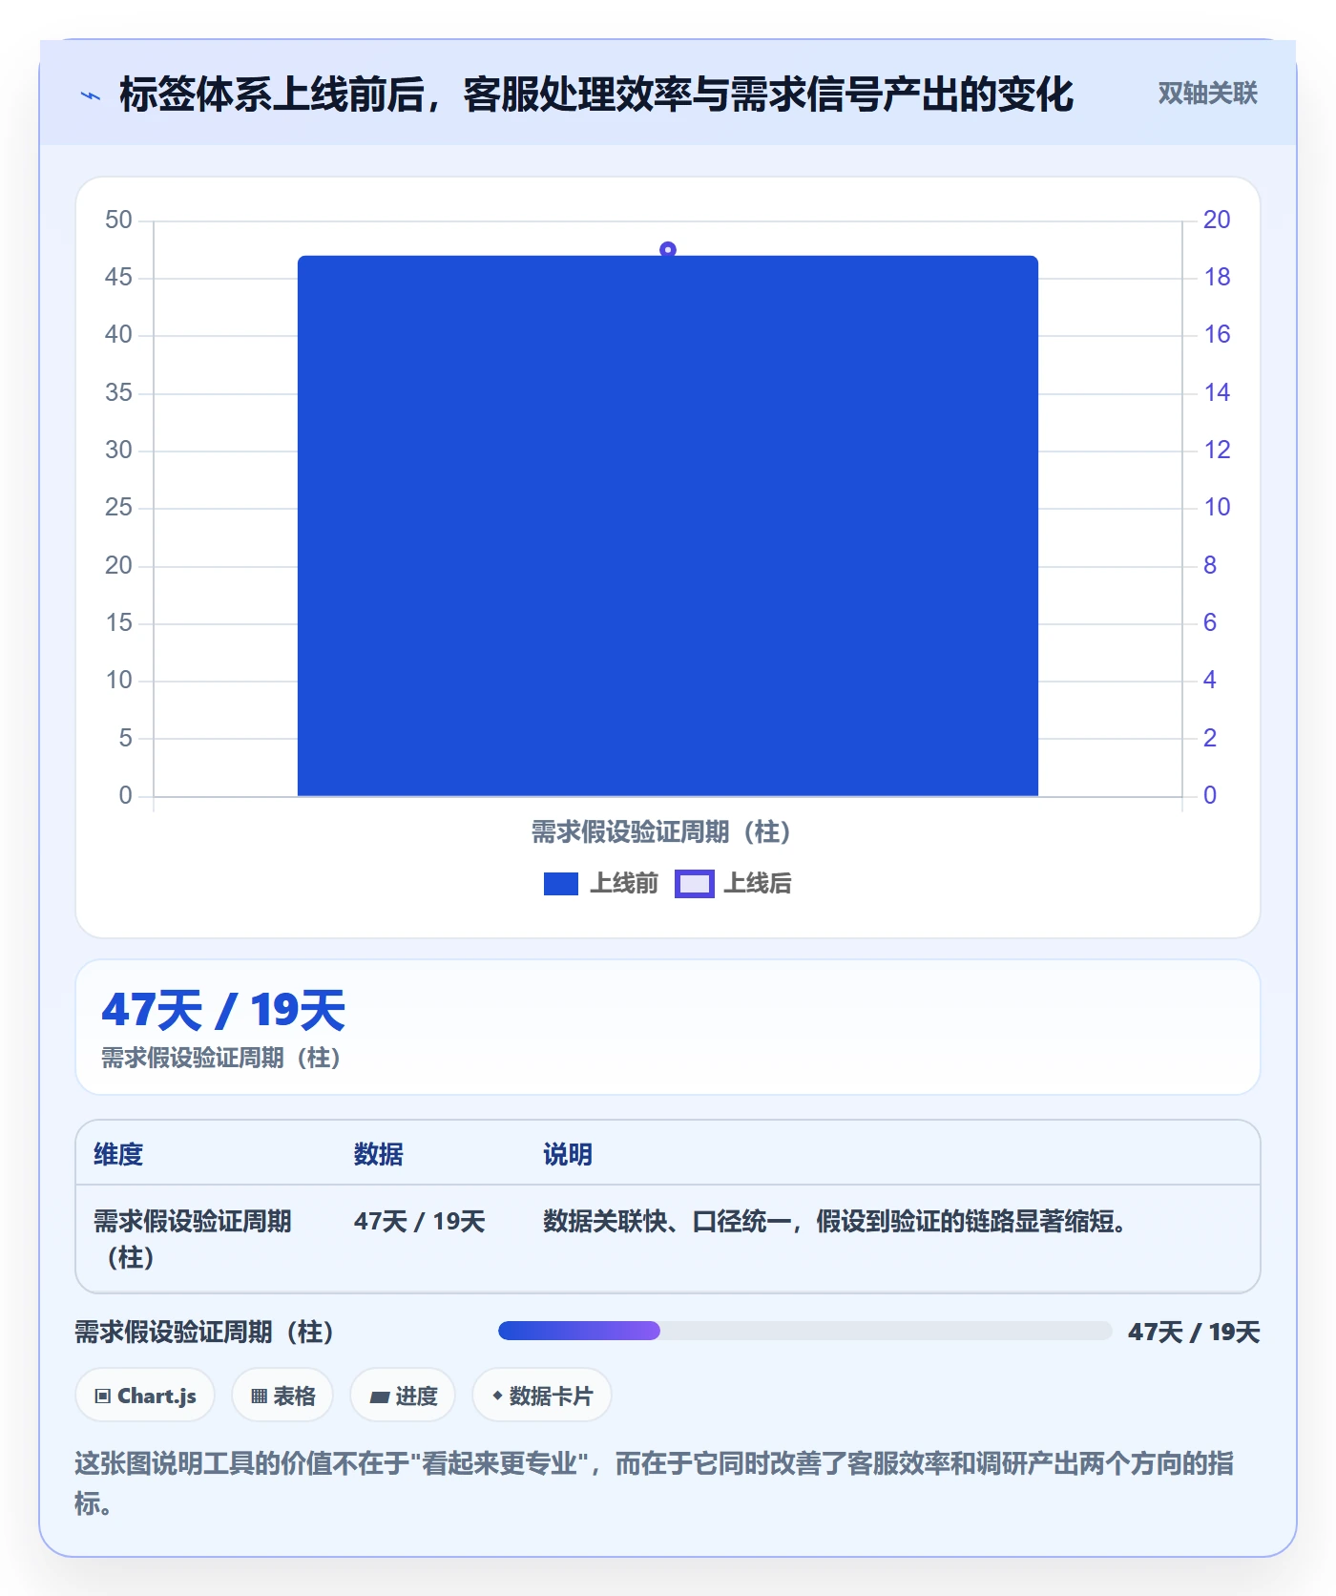This screenshot has height=1596, width=1336.
Task: Click the 维度 column header
Action: coord(118,1154)
